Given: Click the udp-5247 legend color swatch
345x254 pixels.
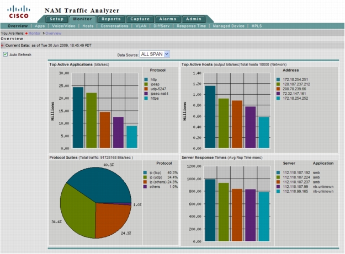Looking at the screenshot, I should [146, 89].
